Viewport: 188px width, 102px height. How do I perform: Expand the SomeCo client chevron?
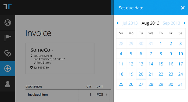pyautogui.click(x=52, y=50)
